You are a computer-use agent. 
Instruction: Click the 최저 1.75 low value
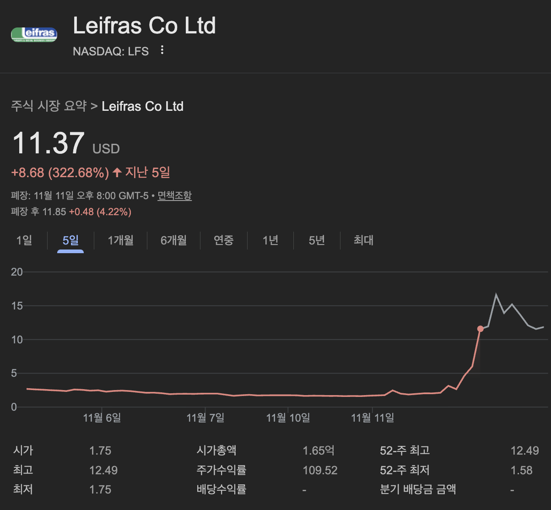100,489
